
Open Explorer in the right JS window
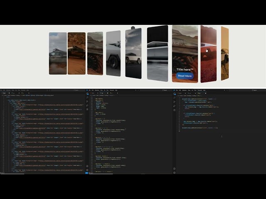[x=175, y=94]
